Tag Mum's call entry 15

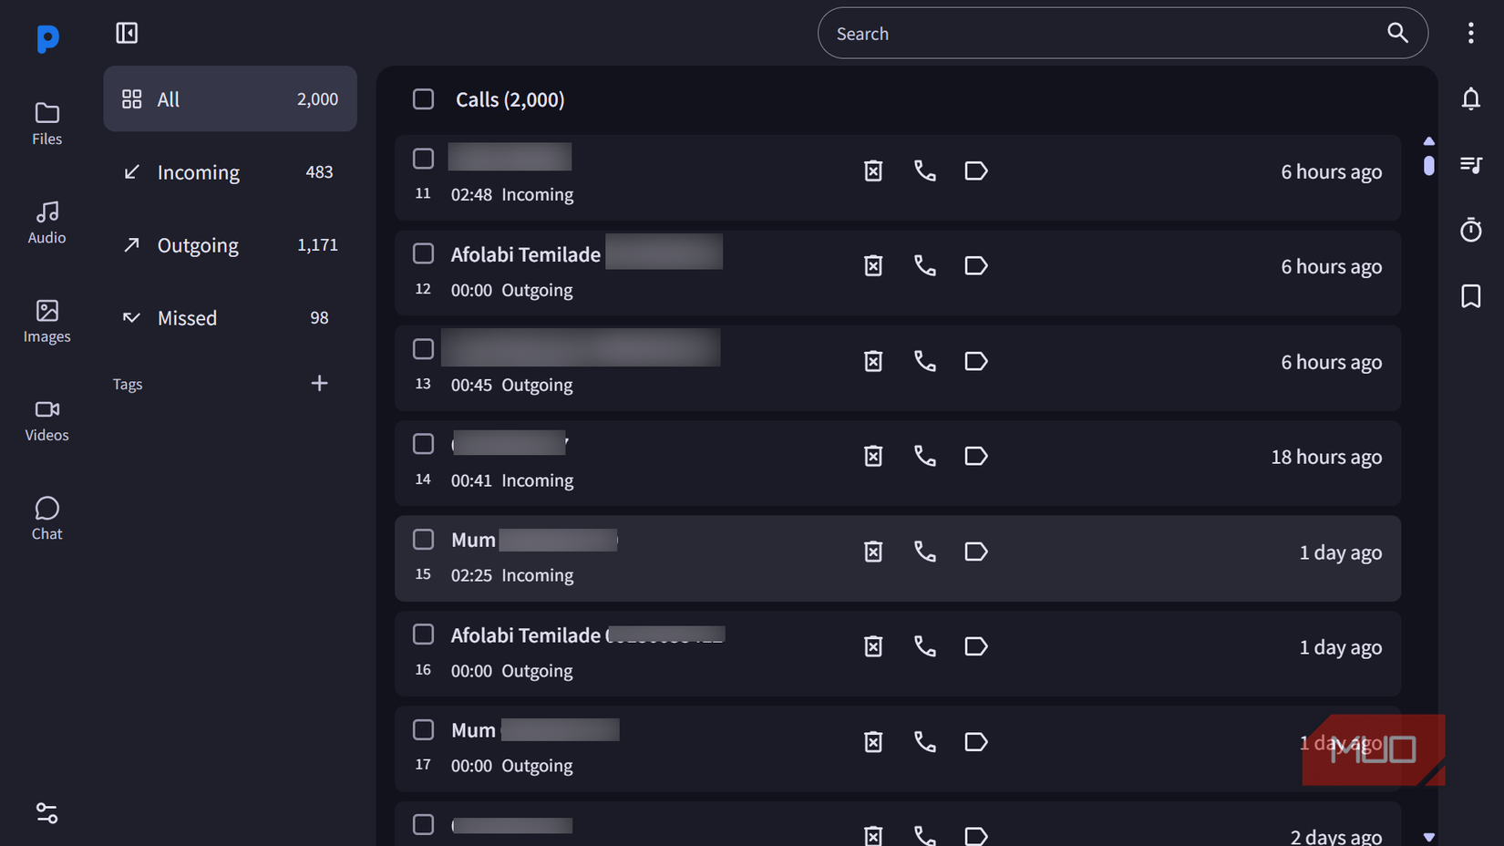[x=975, y=552]
